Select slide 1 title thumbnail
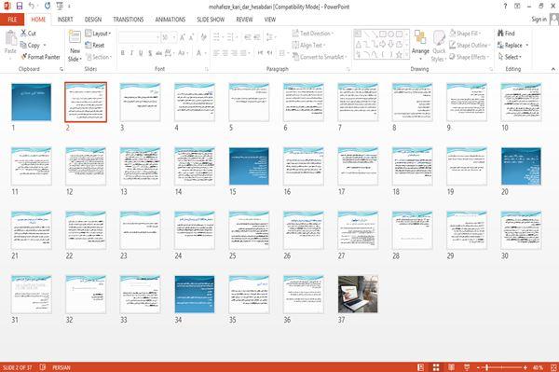The width and height of the screenshot is (559, 372). pyautogui.click(x=31, y=102)
